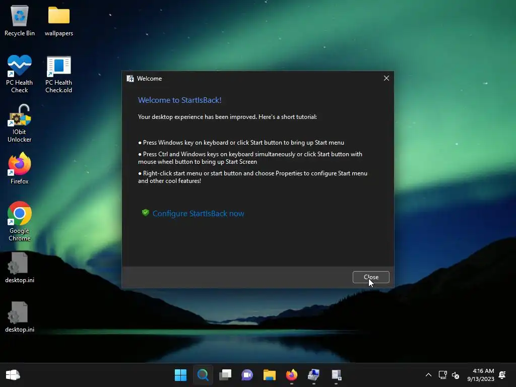
Task: Open the Windows 11 Start button on the taskbar
Action: pyautogui.click(x=180, y=375)
